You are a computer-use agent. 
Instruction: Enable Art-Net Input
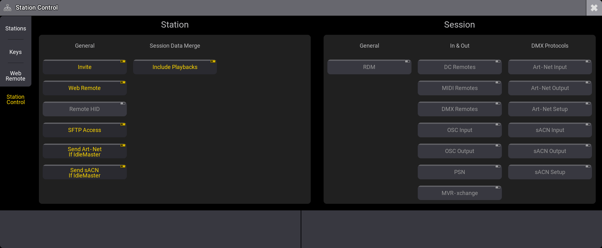click(x=550, y=67)
